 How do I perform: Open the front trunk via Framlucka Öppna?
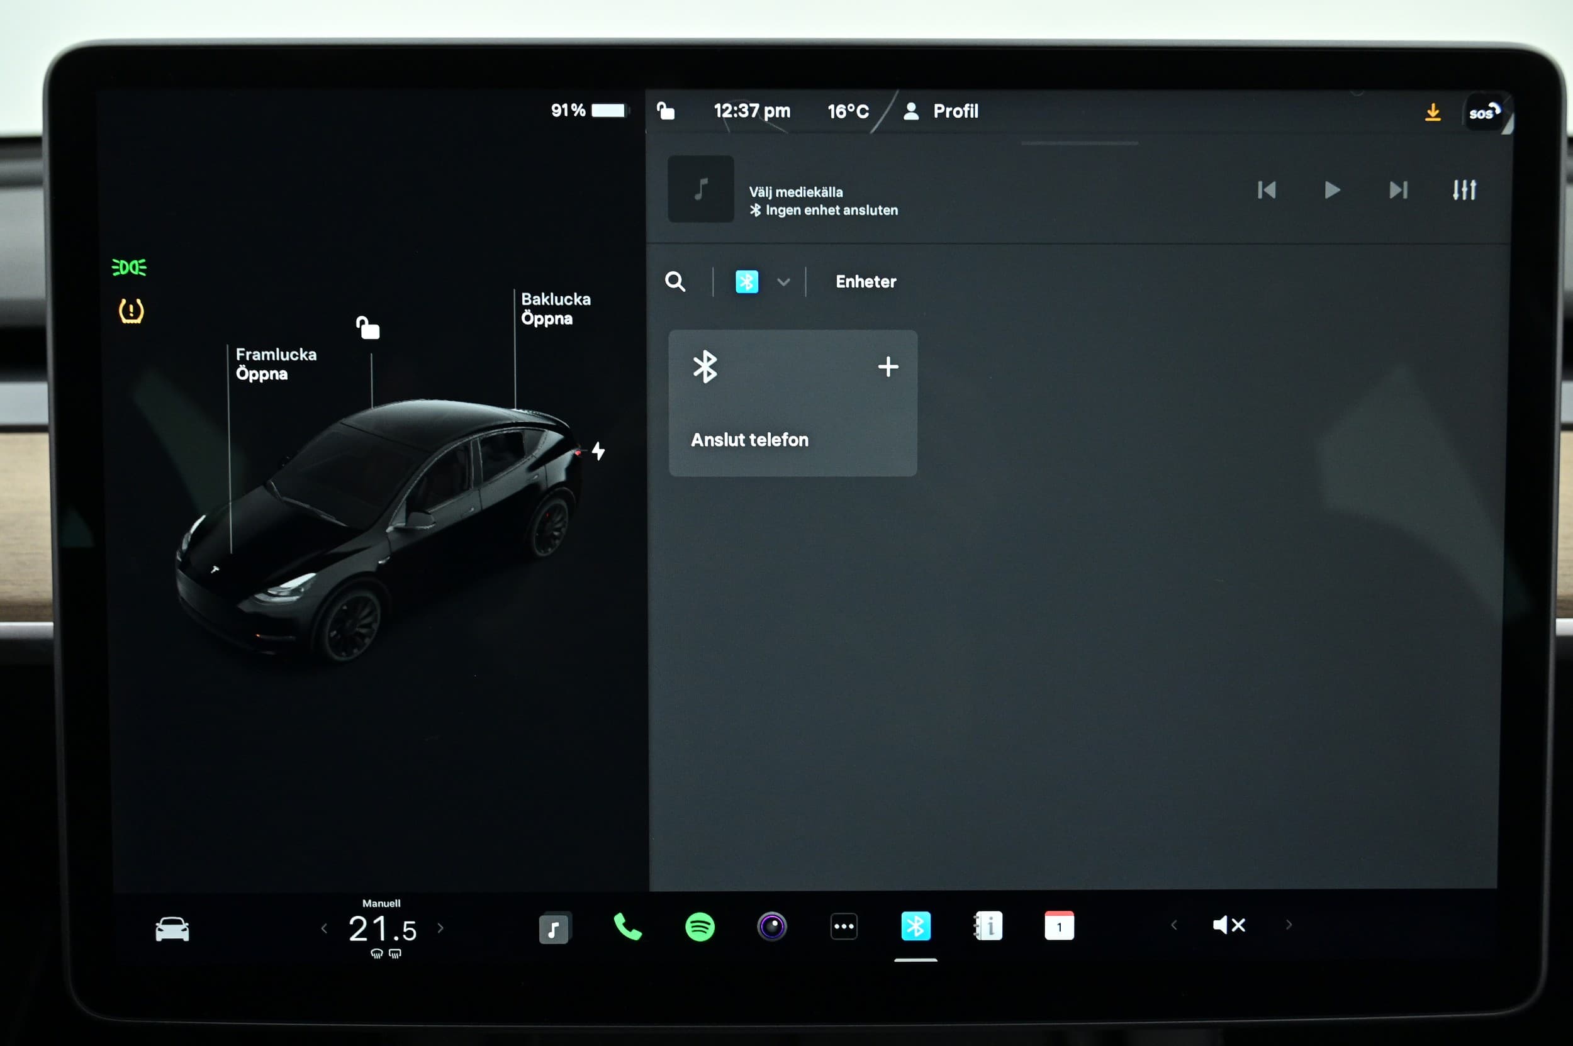tap(276, 364)
